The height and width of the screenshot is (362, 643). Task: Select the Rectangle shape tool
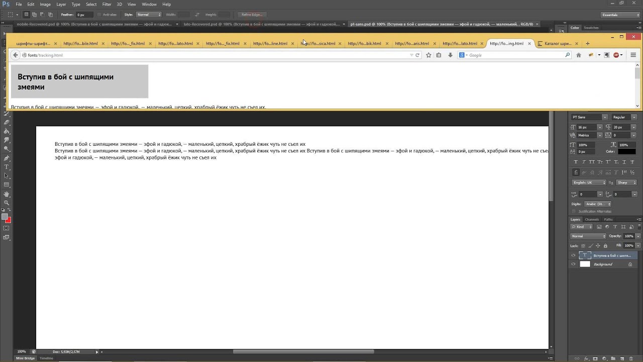tap(7, 185)
